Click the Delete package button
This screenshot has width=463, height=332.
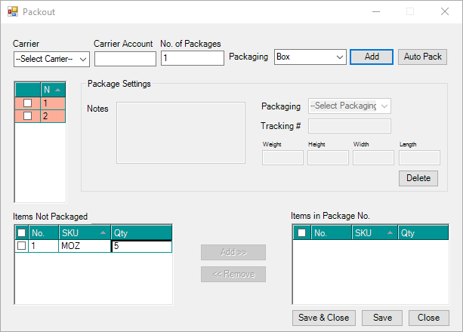(x=418, y=178)
